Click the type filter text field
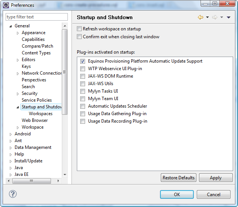This screenshot has height=207, width=238. tap(37, 17)
